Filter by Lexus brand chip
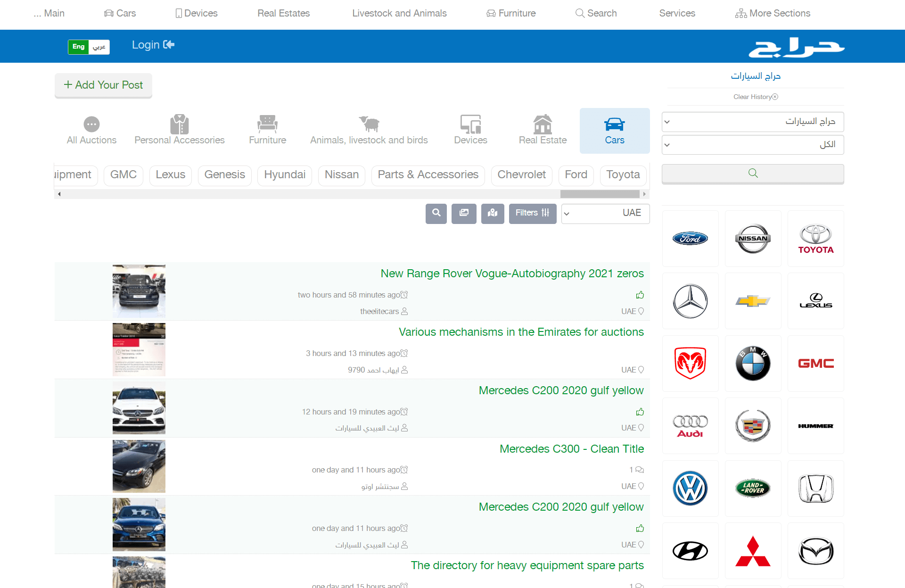This screenshot has width=905, height=588. (x=170, y=175)
